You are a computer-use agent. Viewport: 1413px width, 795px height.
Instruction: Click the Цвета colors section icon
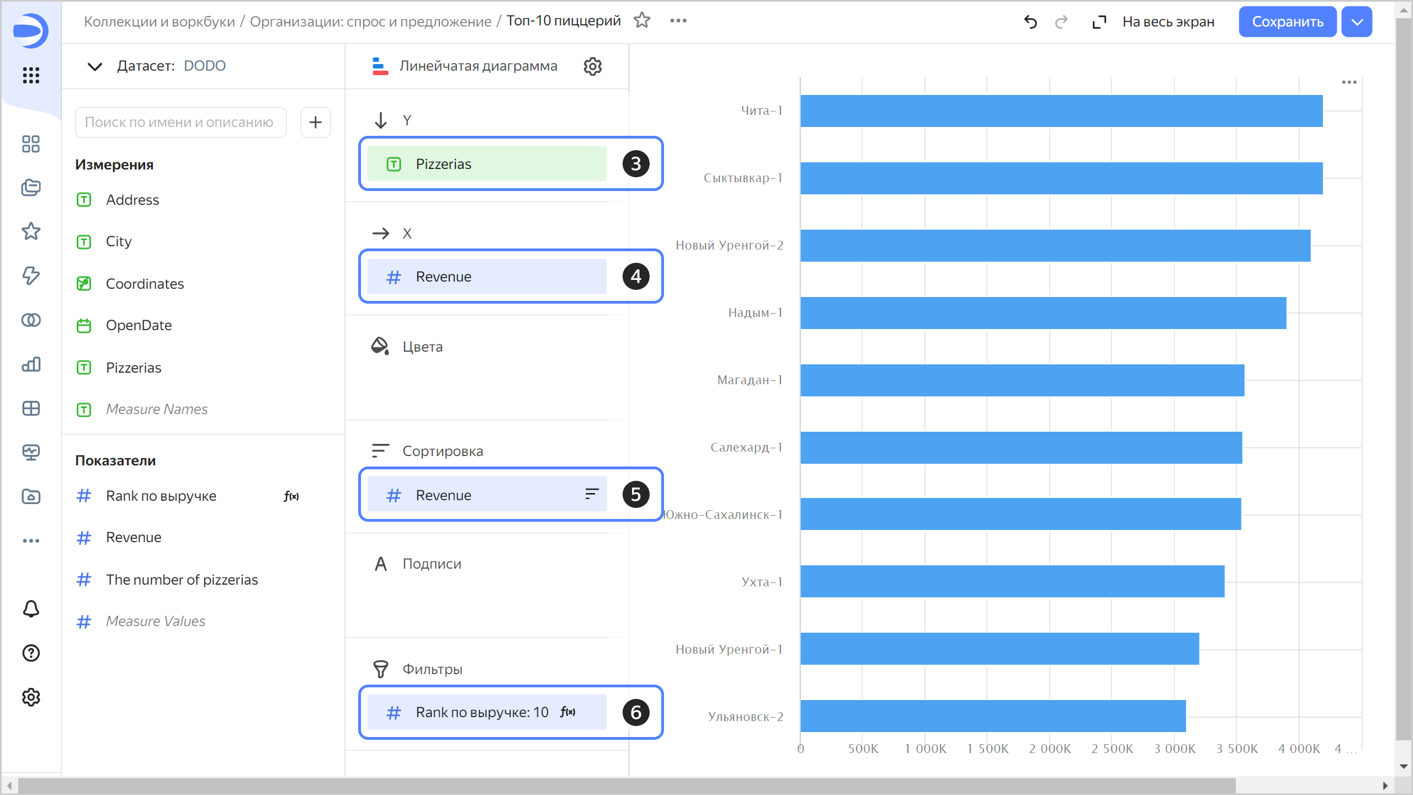click(380, 346)
